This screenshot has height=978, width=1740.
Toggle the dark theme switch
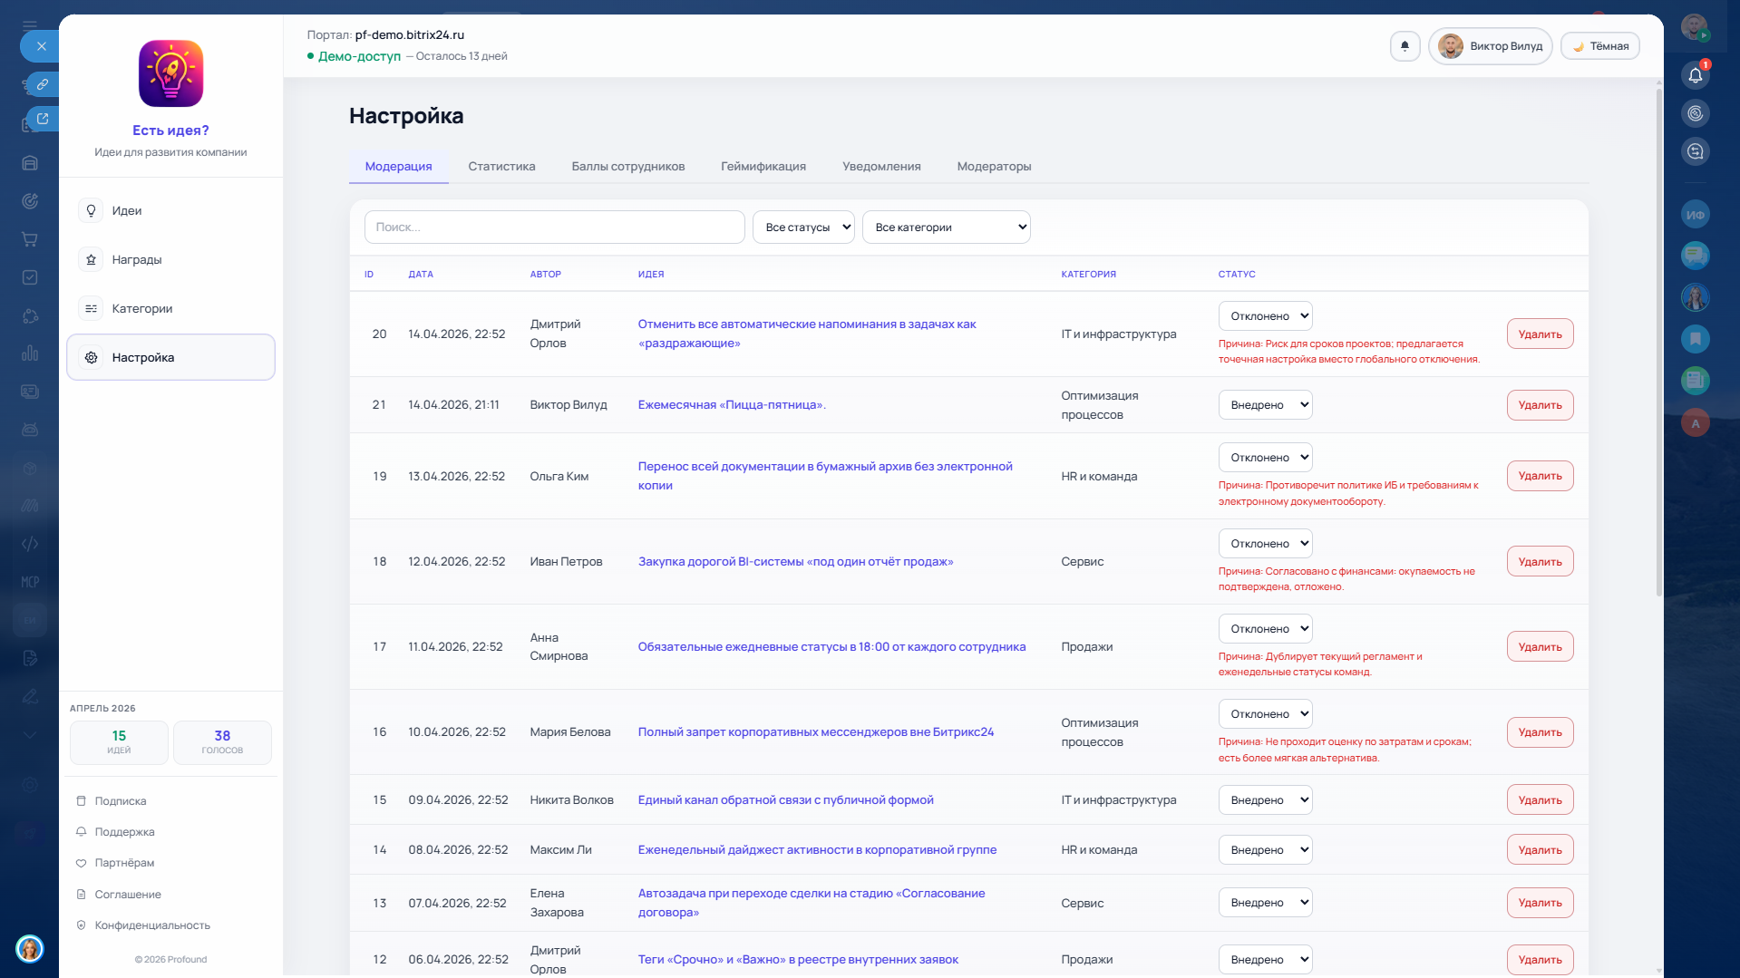point(1599,46)
